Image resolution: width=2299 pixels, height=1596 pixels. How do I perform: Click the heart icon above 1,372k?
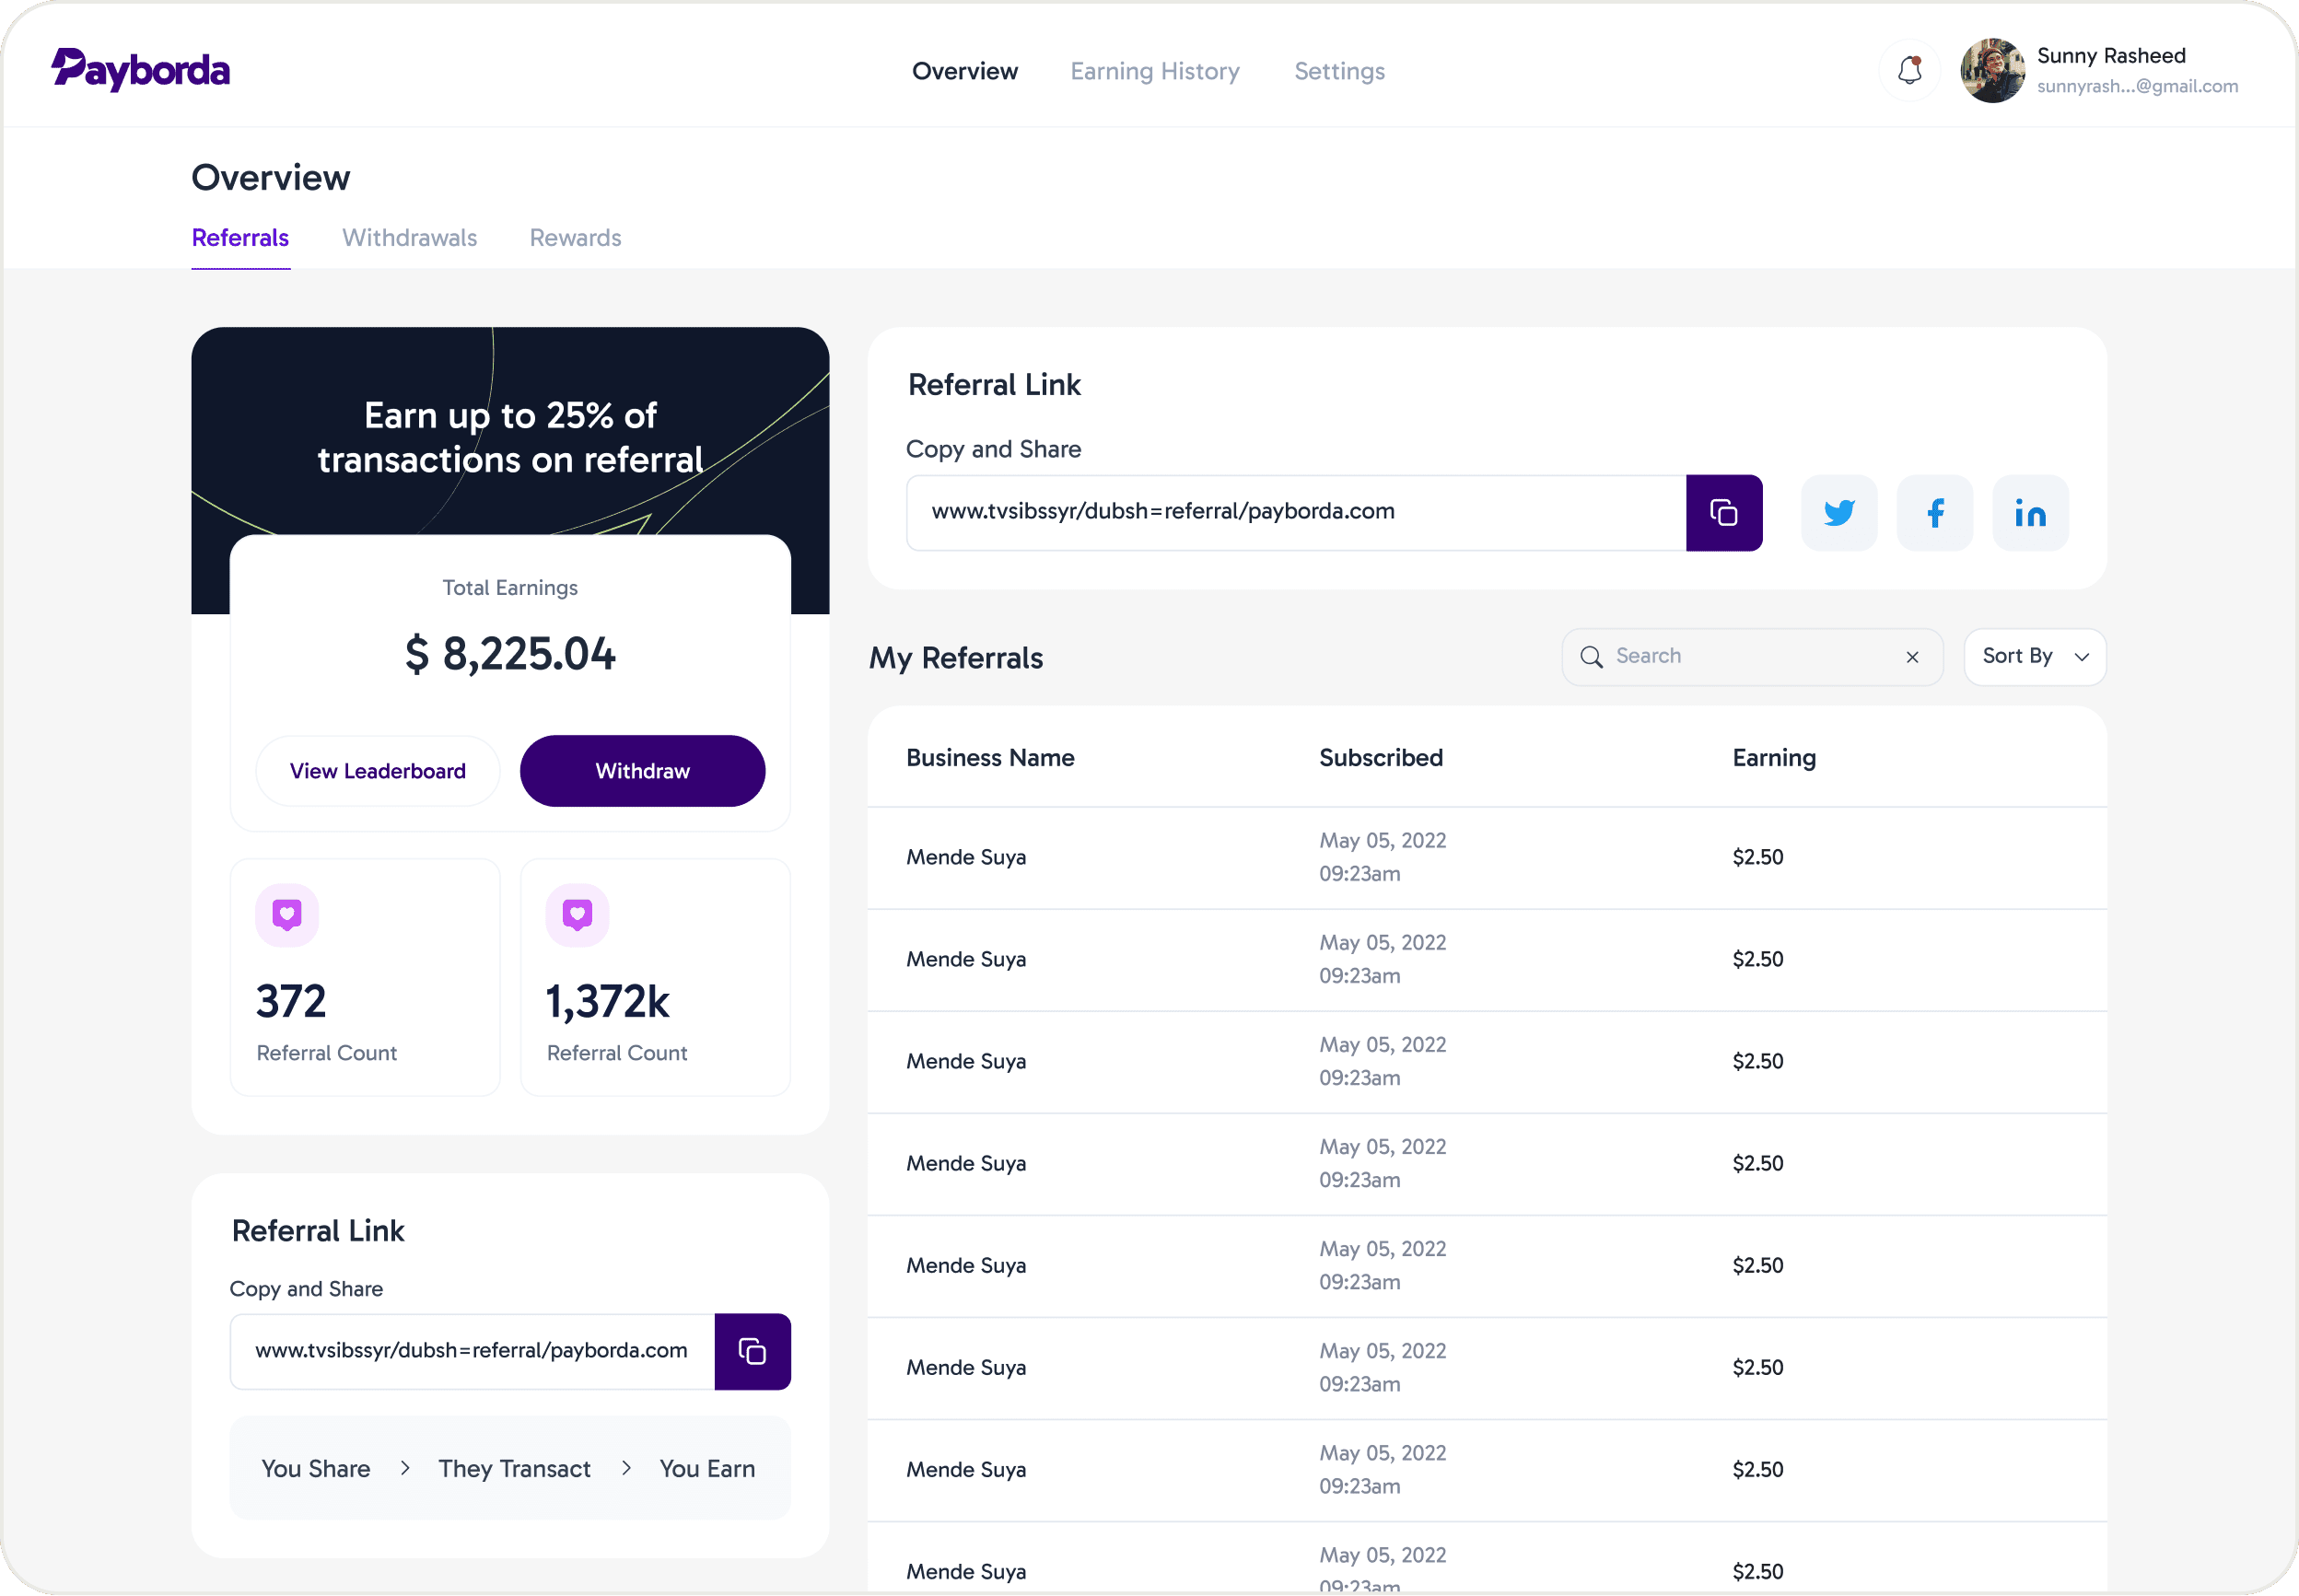pyautogui.click(x=577, y=915)
